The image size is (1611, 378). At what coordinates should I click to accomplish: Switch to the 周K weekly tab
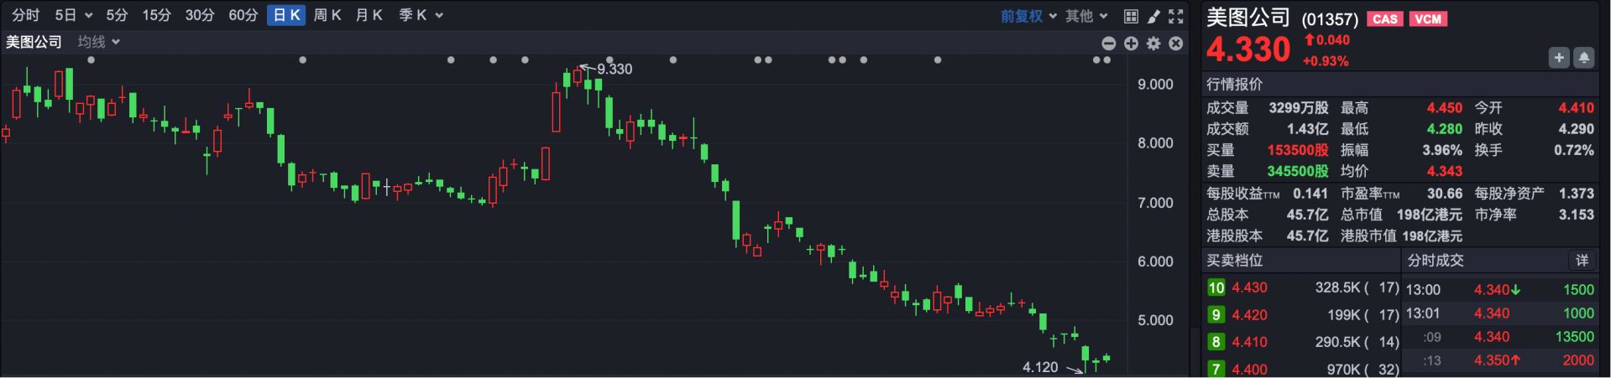tap(327, 15)
